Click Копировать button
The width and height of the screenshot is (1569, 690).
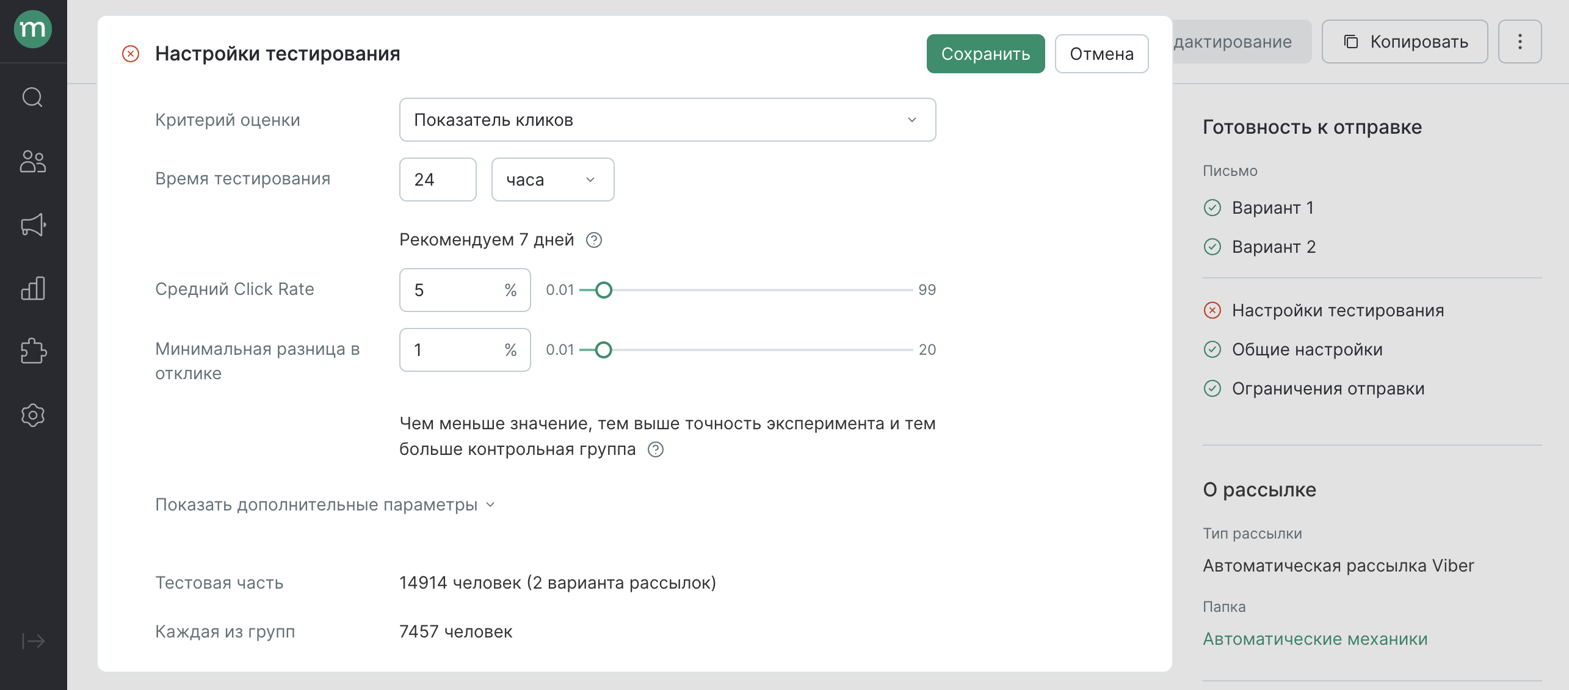(1405, 42)
